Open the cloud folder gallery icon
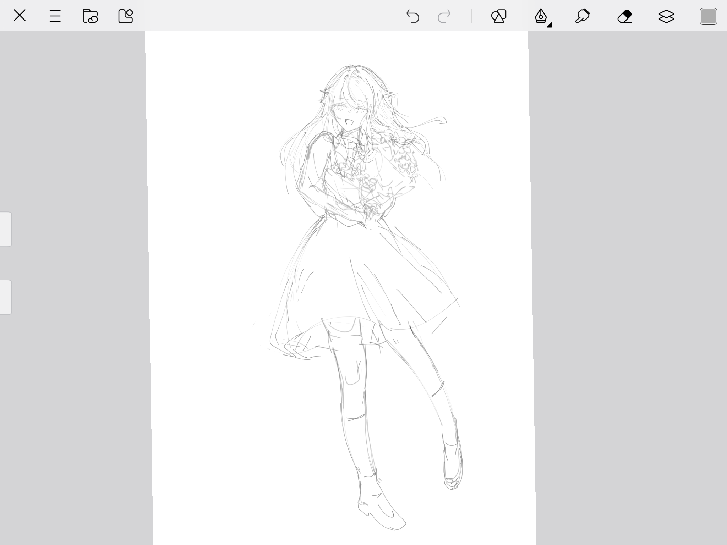The image size is (727, 545). coord(90,16)
